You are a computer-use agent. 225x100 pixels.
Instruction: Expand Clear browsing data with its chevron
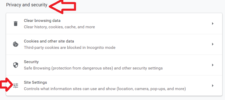coord(213,24)
